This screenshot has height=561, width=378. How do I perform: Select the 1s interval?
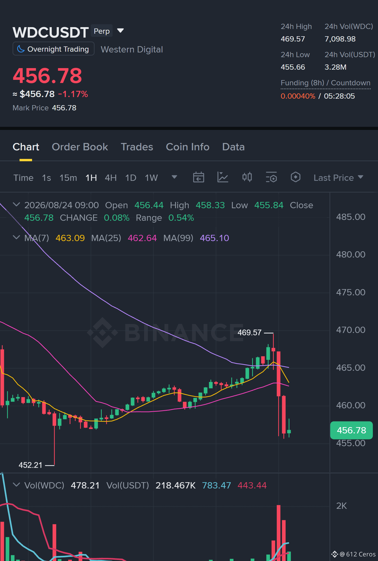(x=46, y=178)
